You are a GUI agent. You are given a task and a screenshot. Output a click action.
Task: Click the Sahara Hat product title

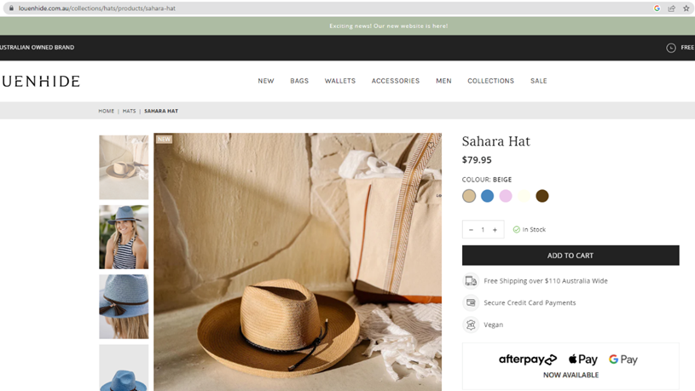pos(496,141)
